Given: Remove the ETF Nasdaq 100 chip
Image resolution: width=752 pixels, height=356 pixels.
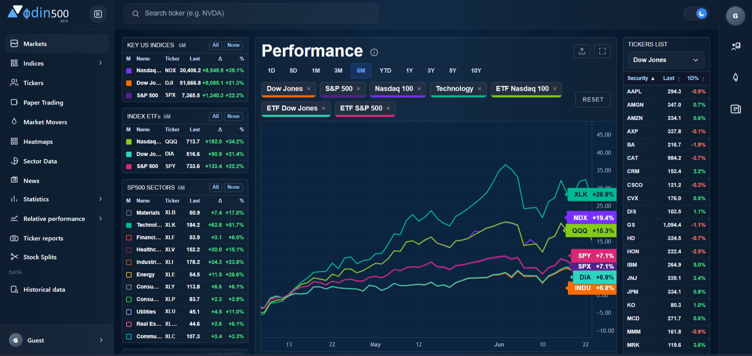Looking at the screenshot, I should 555,89.
